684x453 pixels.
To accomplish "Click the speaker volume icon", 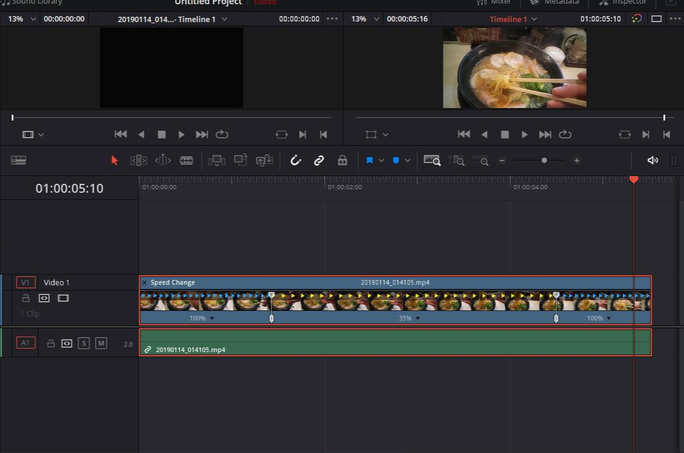I will [x=652, y=161].
